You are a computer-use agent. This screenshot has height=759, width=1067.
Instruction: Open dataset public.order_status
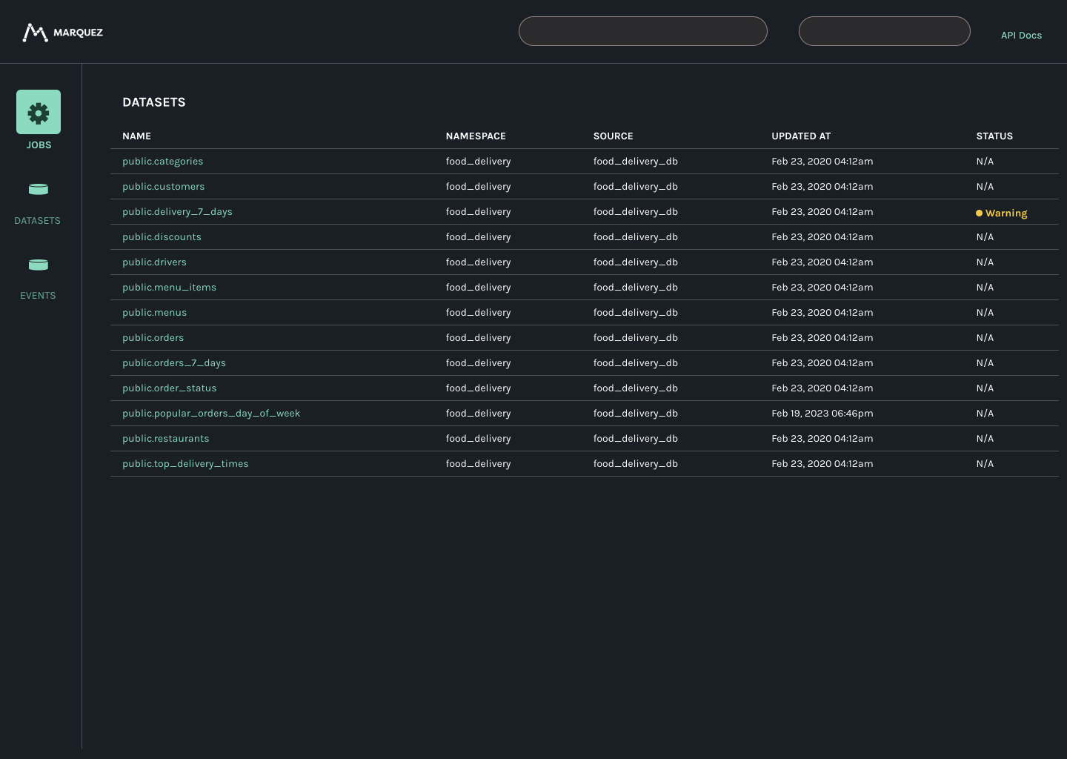[169, 388]
